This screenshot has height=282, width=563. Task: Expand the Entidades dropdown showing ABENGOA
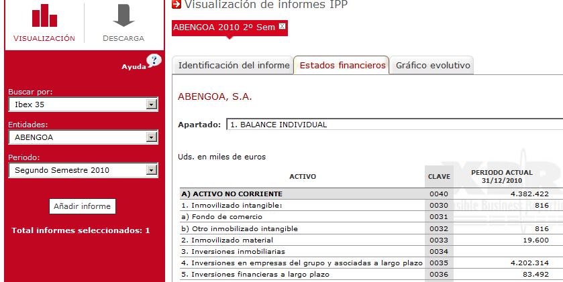83,137
